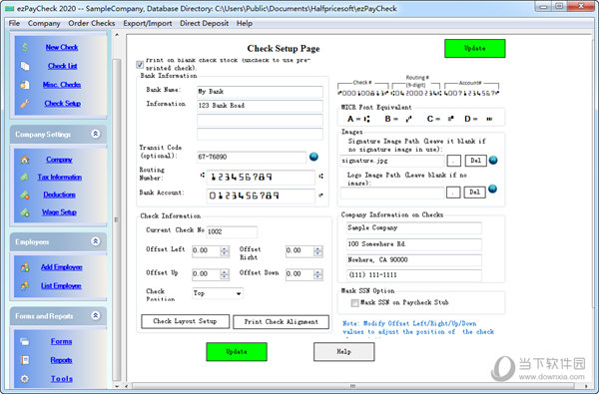Image resolution: width=599 pixels, height=394 pixels.
Task: Adjust the Offset Down spinner arrows
Action: [317, 274]
